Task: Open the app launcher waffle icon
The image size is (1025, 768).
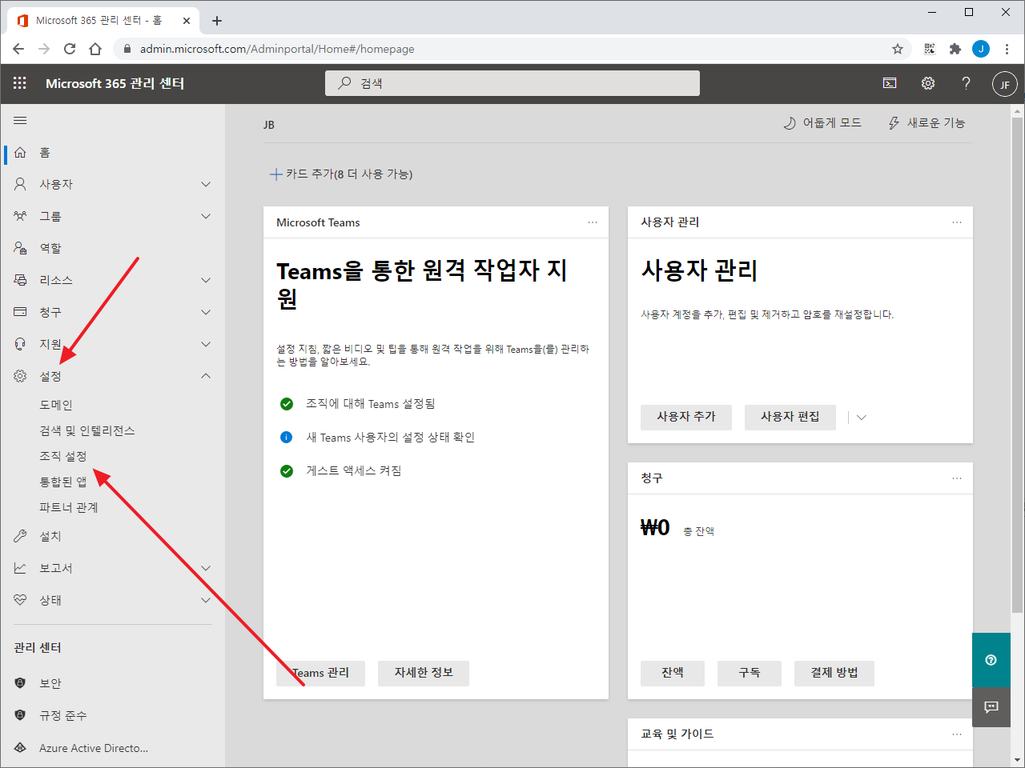Action: tap(20, 83)
